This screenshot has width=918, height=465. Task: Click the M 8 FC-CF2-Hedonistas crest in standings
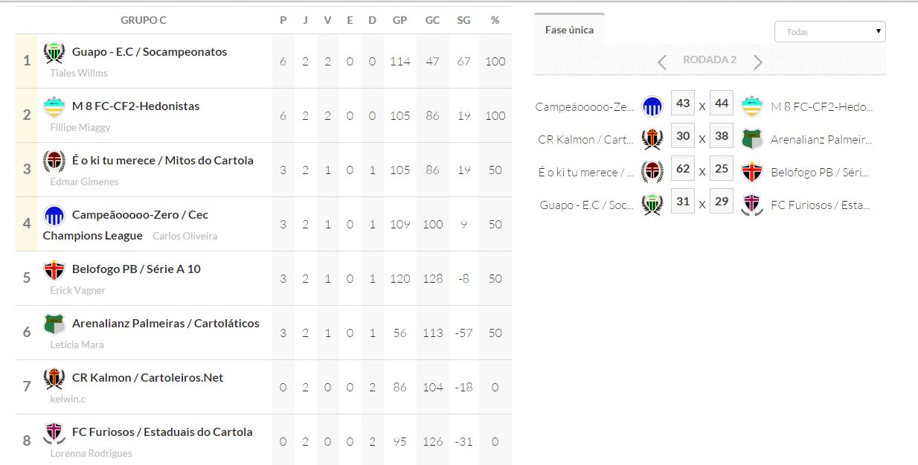tap(54, 107)
